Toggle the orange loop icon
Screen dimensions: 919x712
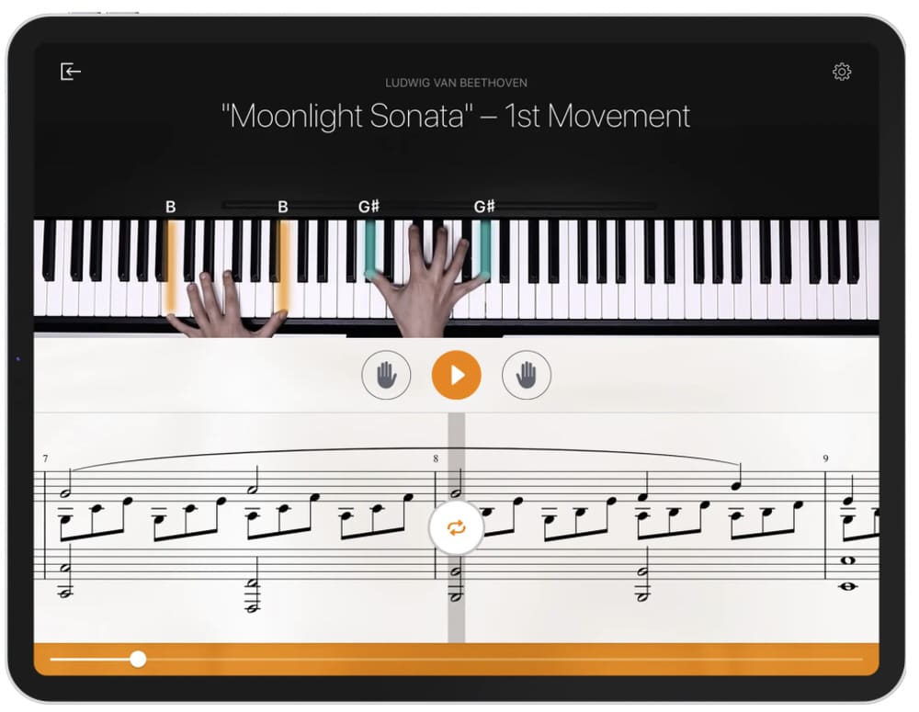[x=456, y=528]
